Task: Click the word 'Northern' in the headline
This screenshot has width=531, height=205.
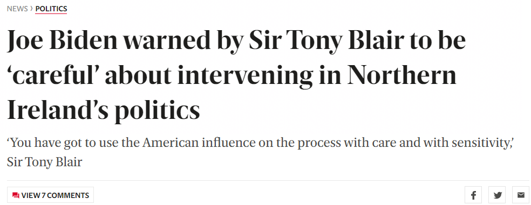Action: click(x=402, y=75)
